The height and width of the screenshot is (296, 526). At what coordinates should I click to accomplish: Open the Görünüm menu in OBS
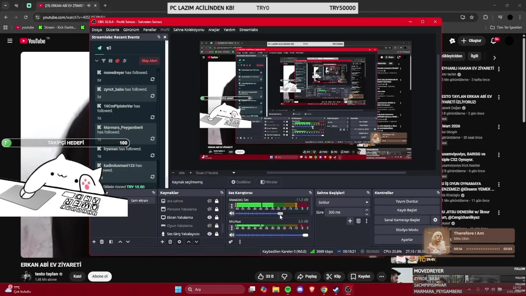131,30
